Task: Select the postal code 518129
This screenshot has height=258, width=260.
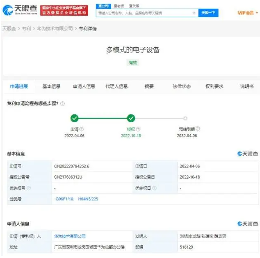Action: coord(186,247)
